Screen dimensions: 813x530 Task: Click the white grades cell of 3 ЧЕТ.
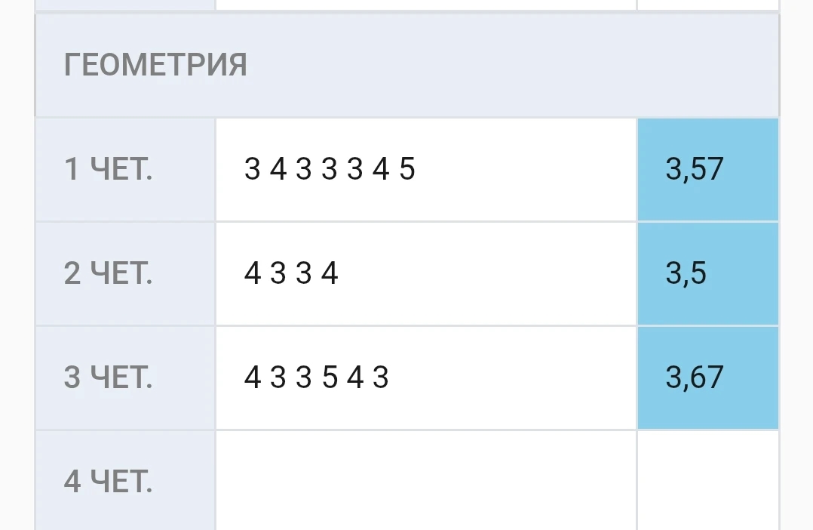(513, 377)
